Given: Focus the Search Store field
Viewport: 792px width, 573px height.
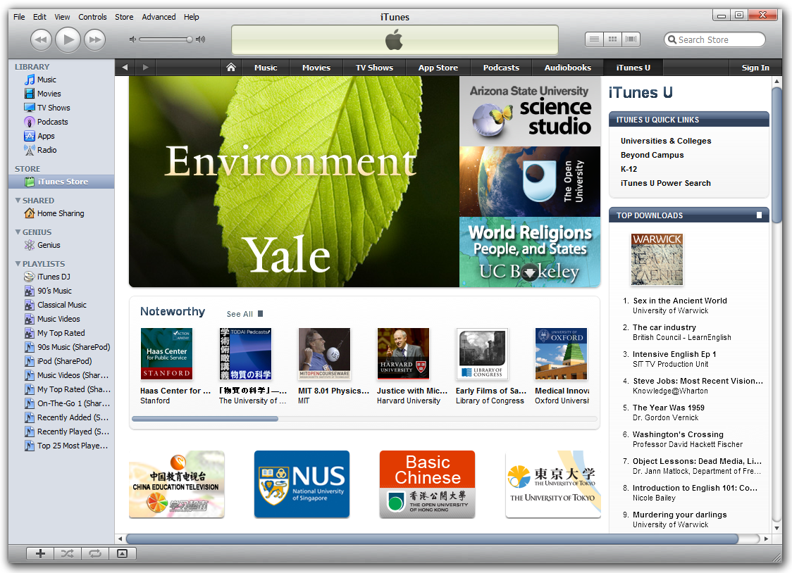Looking at the screenshot, I should (x=714, y=39).
